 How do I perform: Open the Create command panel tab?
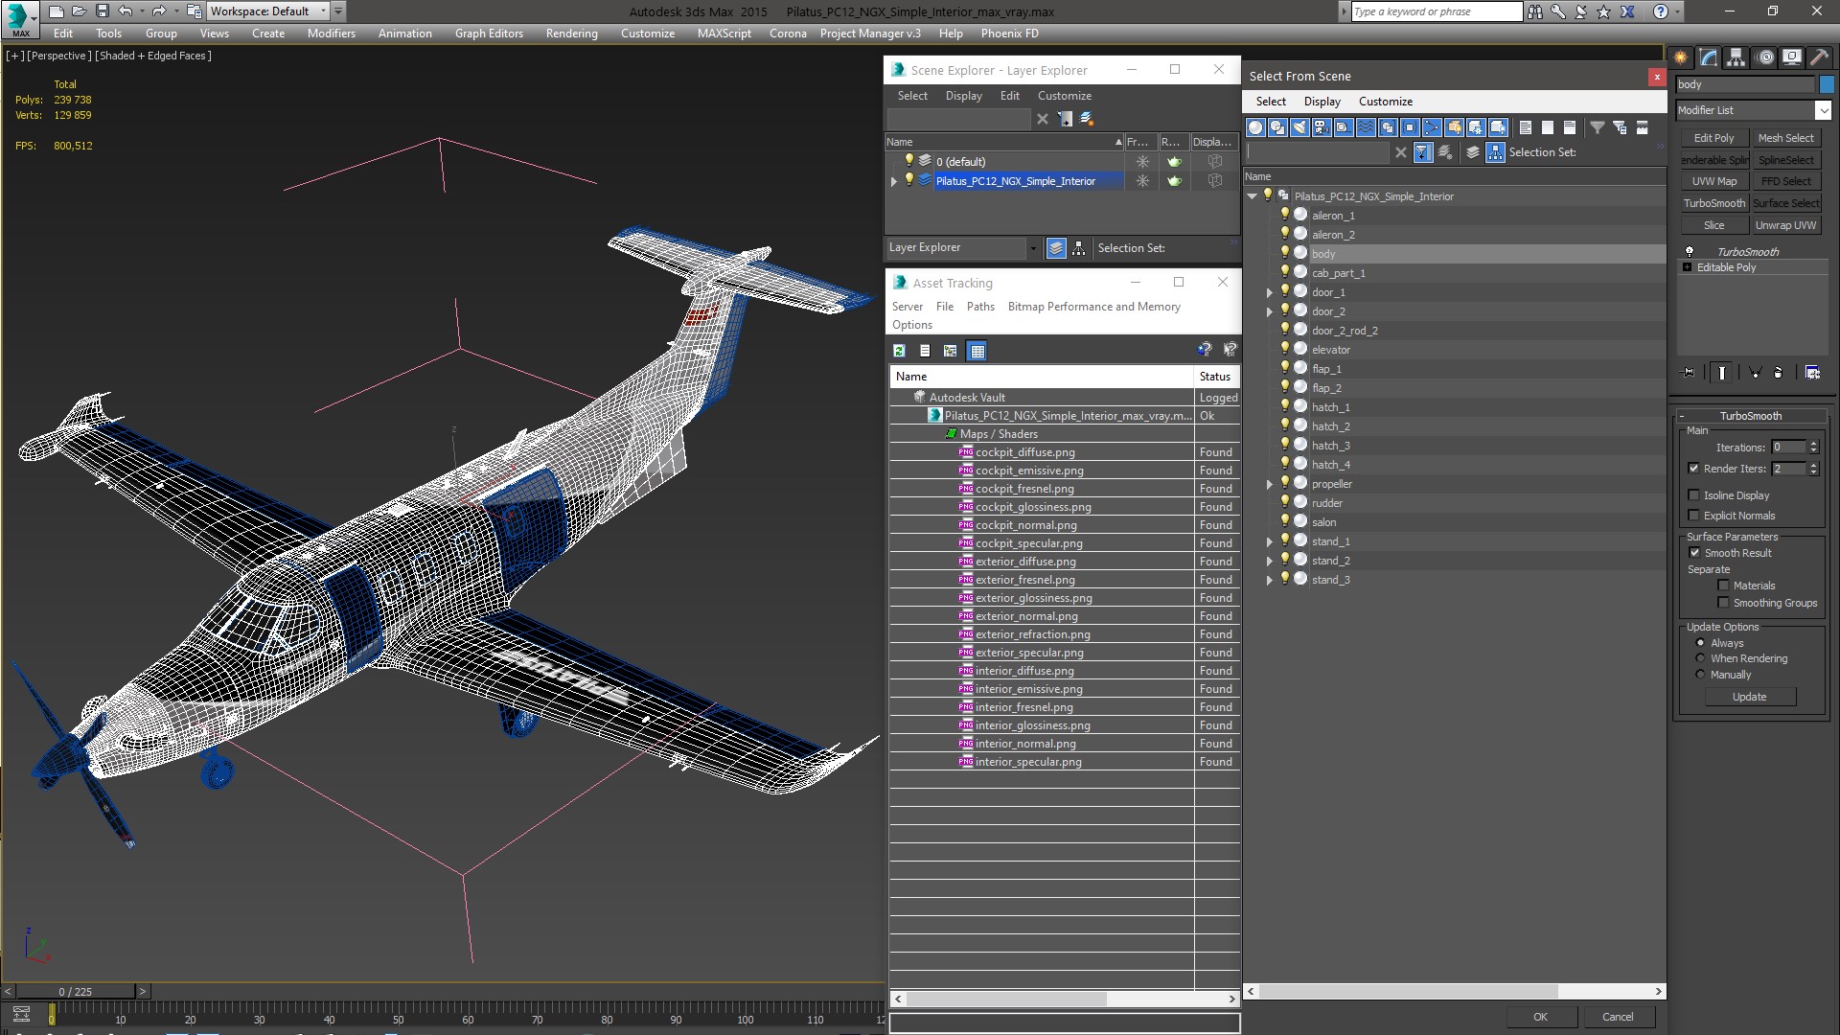[x=1681, y=57]
